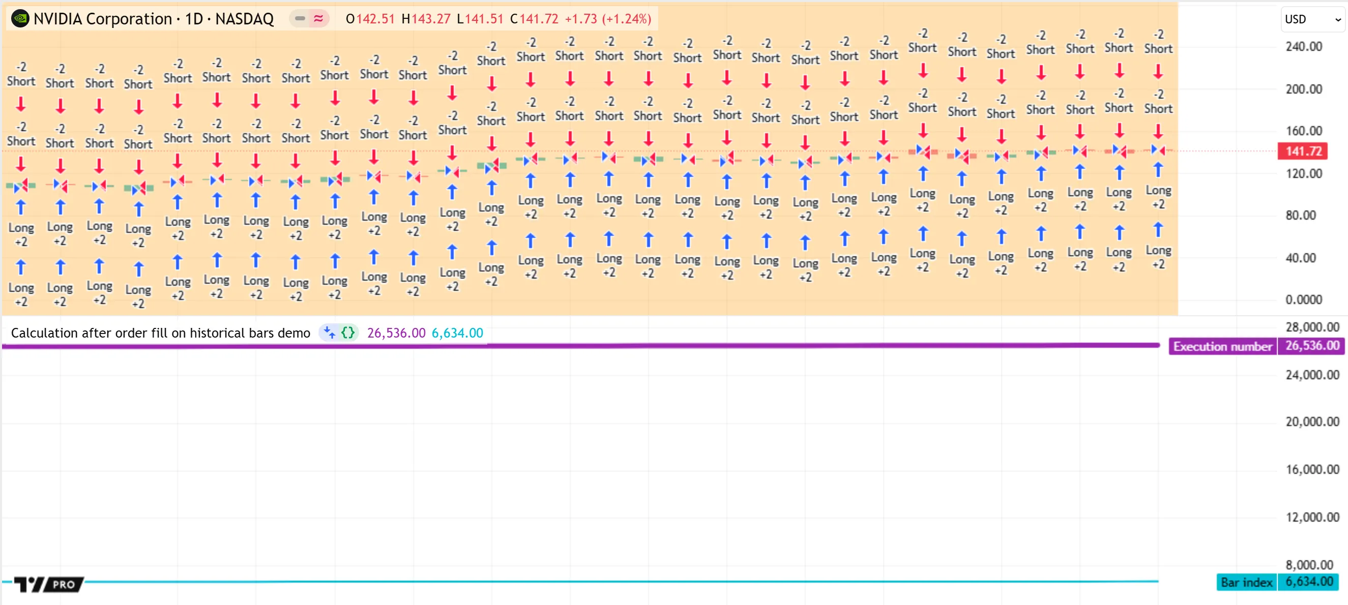Click the cyan 6,634.00 legend value
The height and width of the screenshot is (605, 1348).
pyautogui.click(x=457, y=333)
